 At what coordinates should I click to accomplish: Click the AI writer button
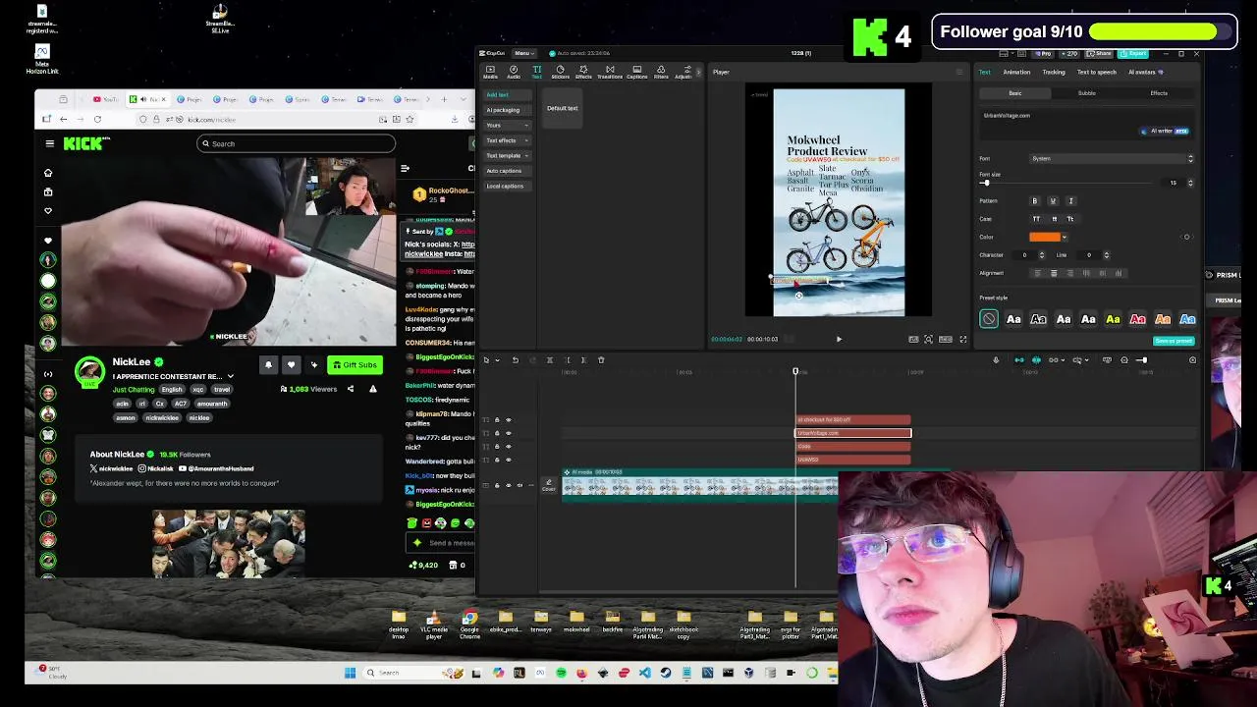coord(1165,131)
